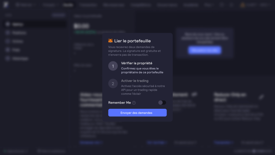Click the API trading rapide description text
275x155 pixels.
pyautogui.click(x=143, y=90)
